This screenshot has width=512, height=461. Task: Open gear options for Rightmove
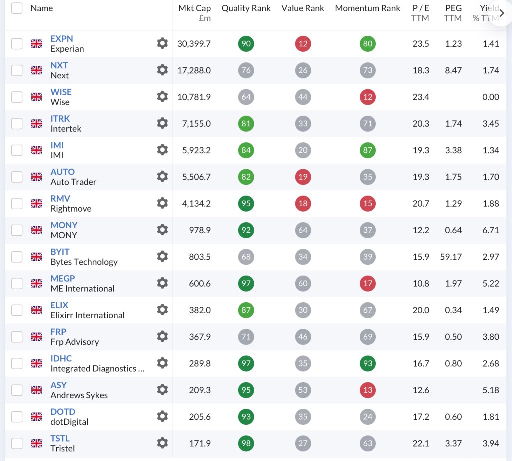coord(162,203)
